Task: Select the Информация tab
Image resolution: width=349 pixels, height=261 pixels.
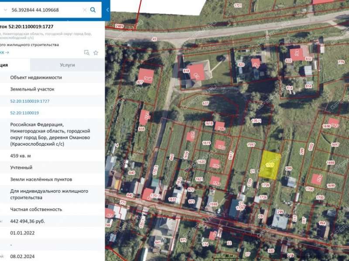Action: tap(13, 65)
